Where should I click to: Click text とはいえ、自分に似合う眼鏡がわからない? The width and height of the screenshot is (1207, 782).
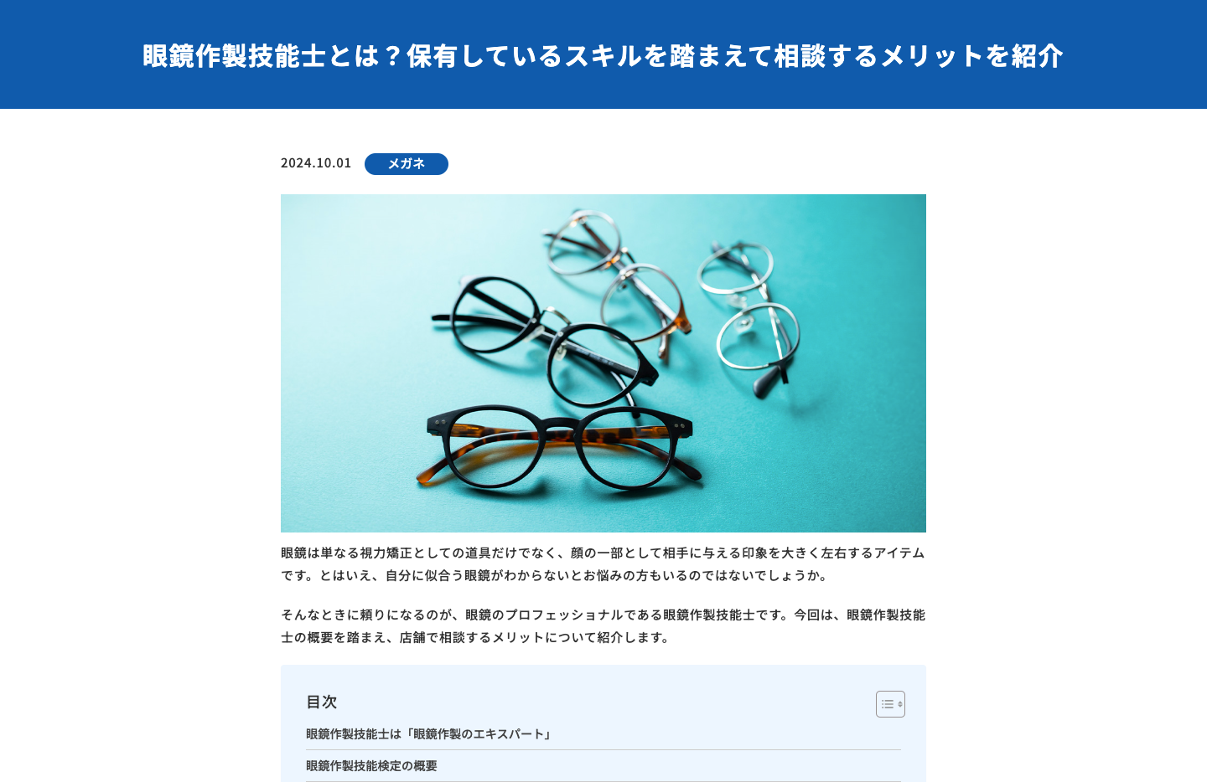coord(444,575)
